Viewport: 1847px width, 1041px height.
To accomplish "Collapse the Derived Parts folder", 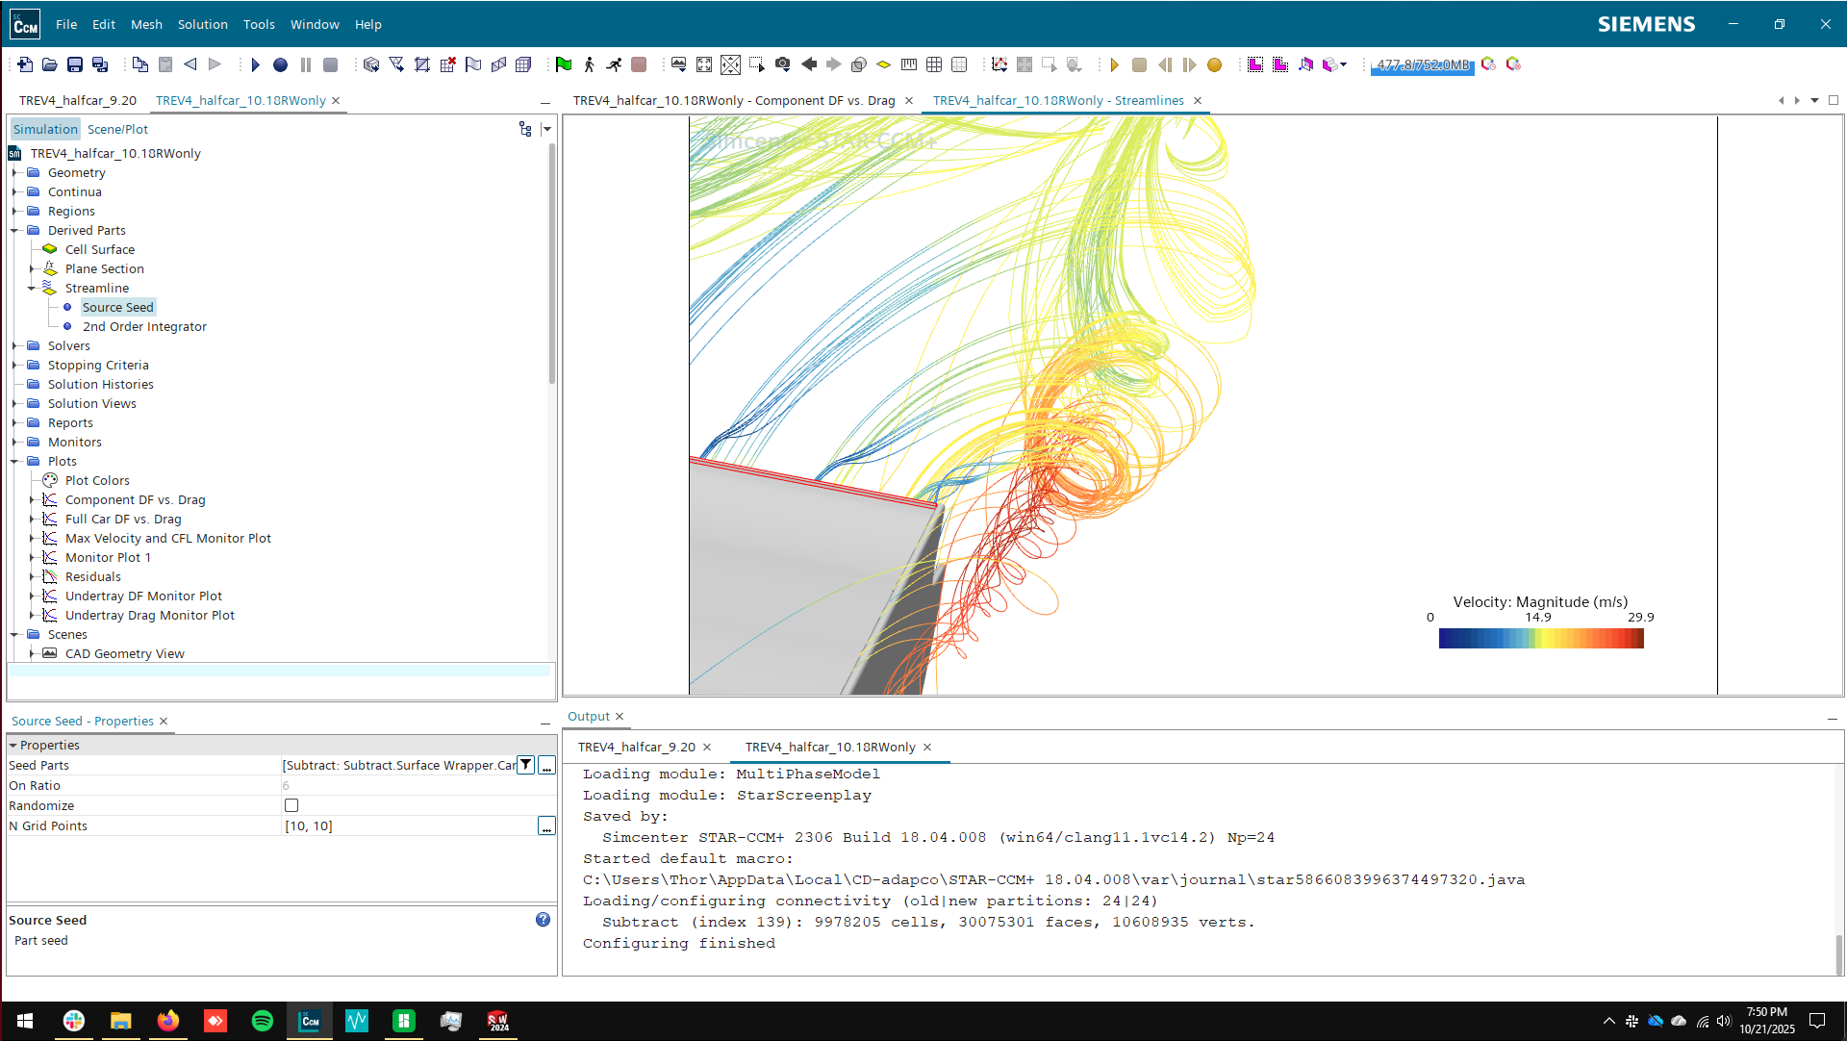I will point(14,231).
